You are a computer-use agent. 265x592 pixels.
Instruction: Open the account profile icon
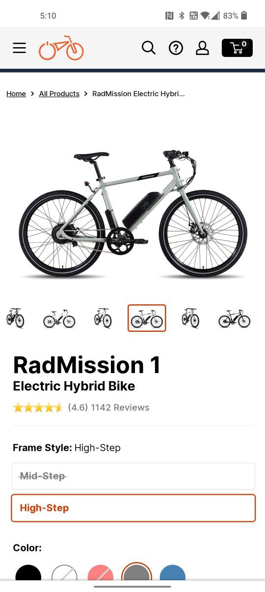pyautogui.click(x=202, y=48)
